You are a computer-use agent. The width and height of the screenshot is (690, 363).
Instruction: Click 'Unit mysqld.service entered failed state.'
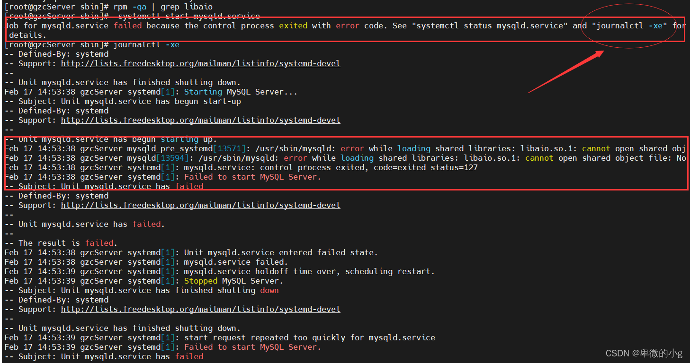click(x=281, y=252)
